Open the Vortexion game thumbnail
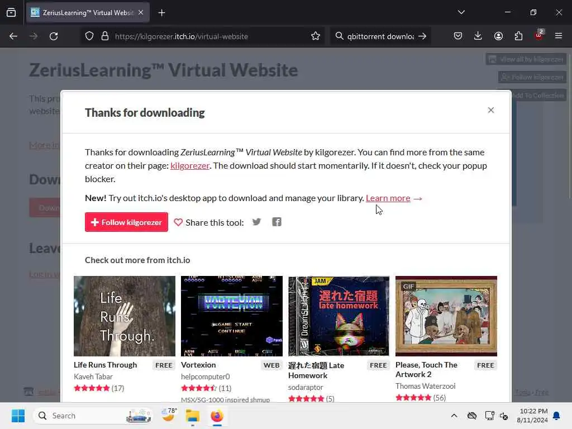Screen dimensions: 572x429 (x=232, y=316)
